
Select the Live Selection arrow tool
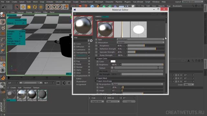click(x=17, y=7)
